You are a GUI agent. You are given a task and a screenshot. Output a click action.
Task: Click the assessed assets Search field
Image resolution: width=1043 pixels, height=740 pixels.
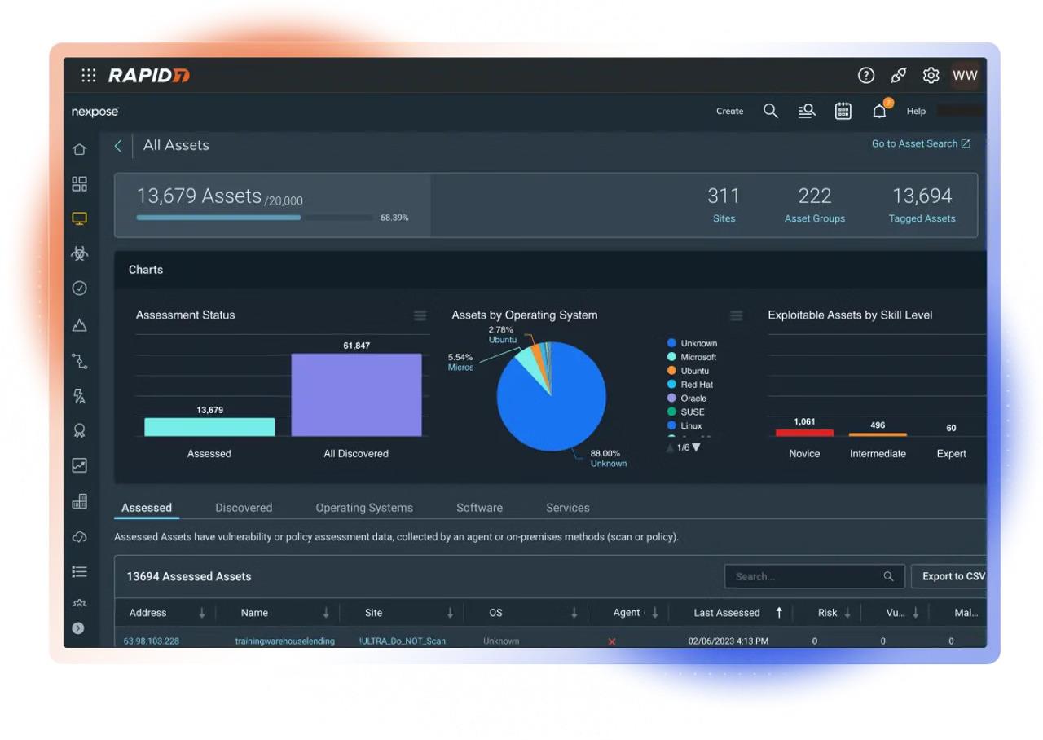pos(806,576)
